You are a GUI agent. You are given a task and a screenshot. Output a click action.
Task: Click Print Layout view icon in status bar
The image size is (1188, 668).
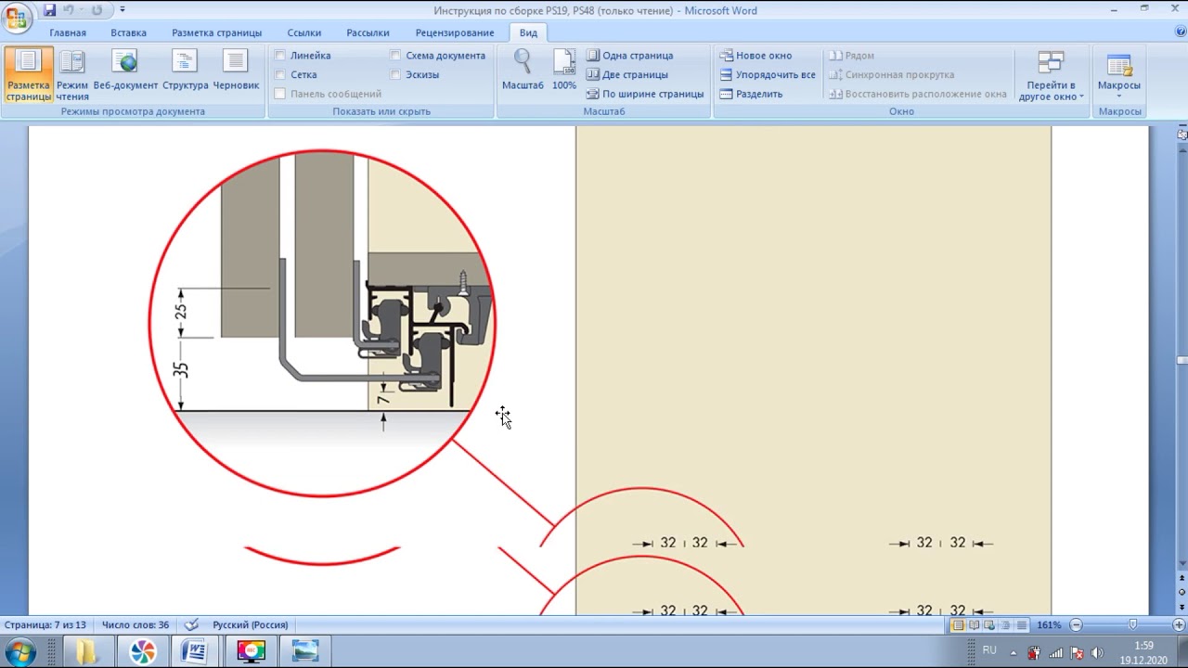(958, 625)
